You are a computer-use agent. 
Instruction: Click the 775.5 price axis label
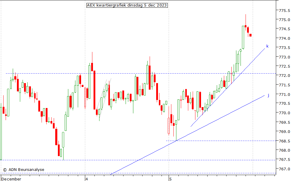coord(284,10)
